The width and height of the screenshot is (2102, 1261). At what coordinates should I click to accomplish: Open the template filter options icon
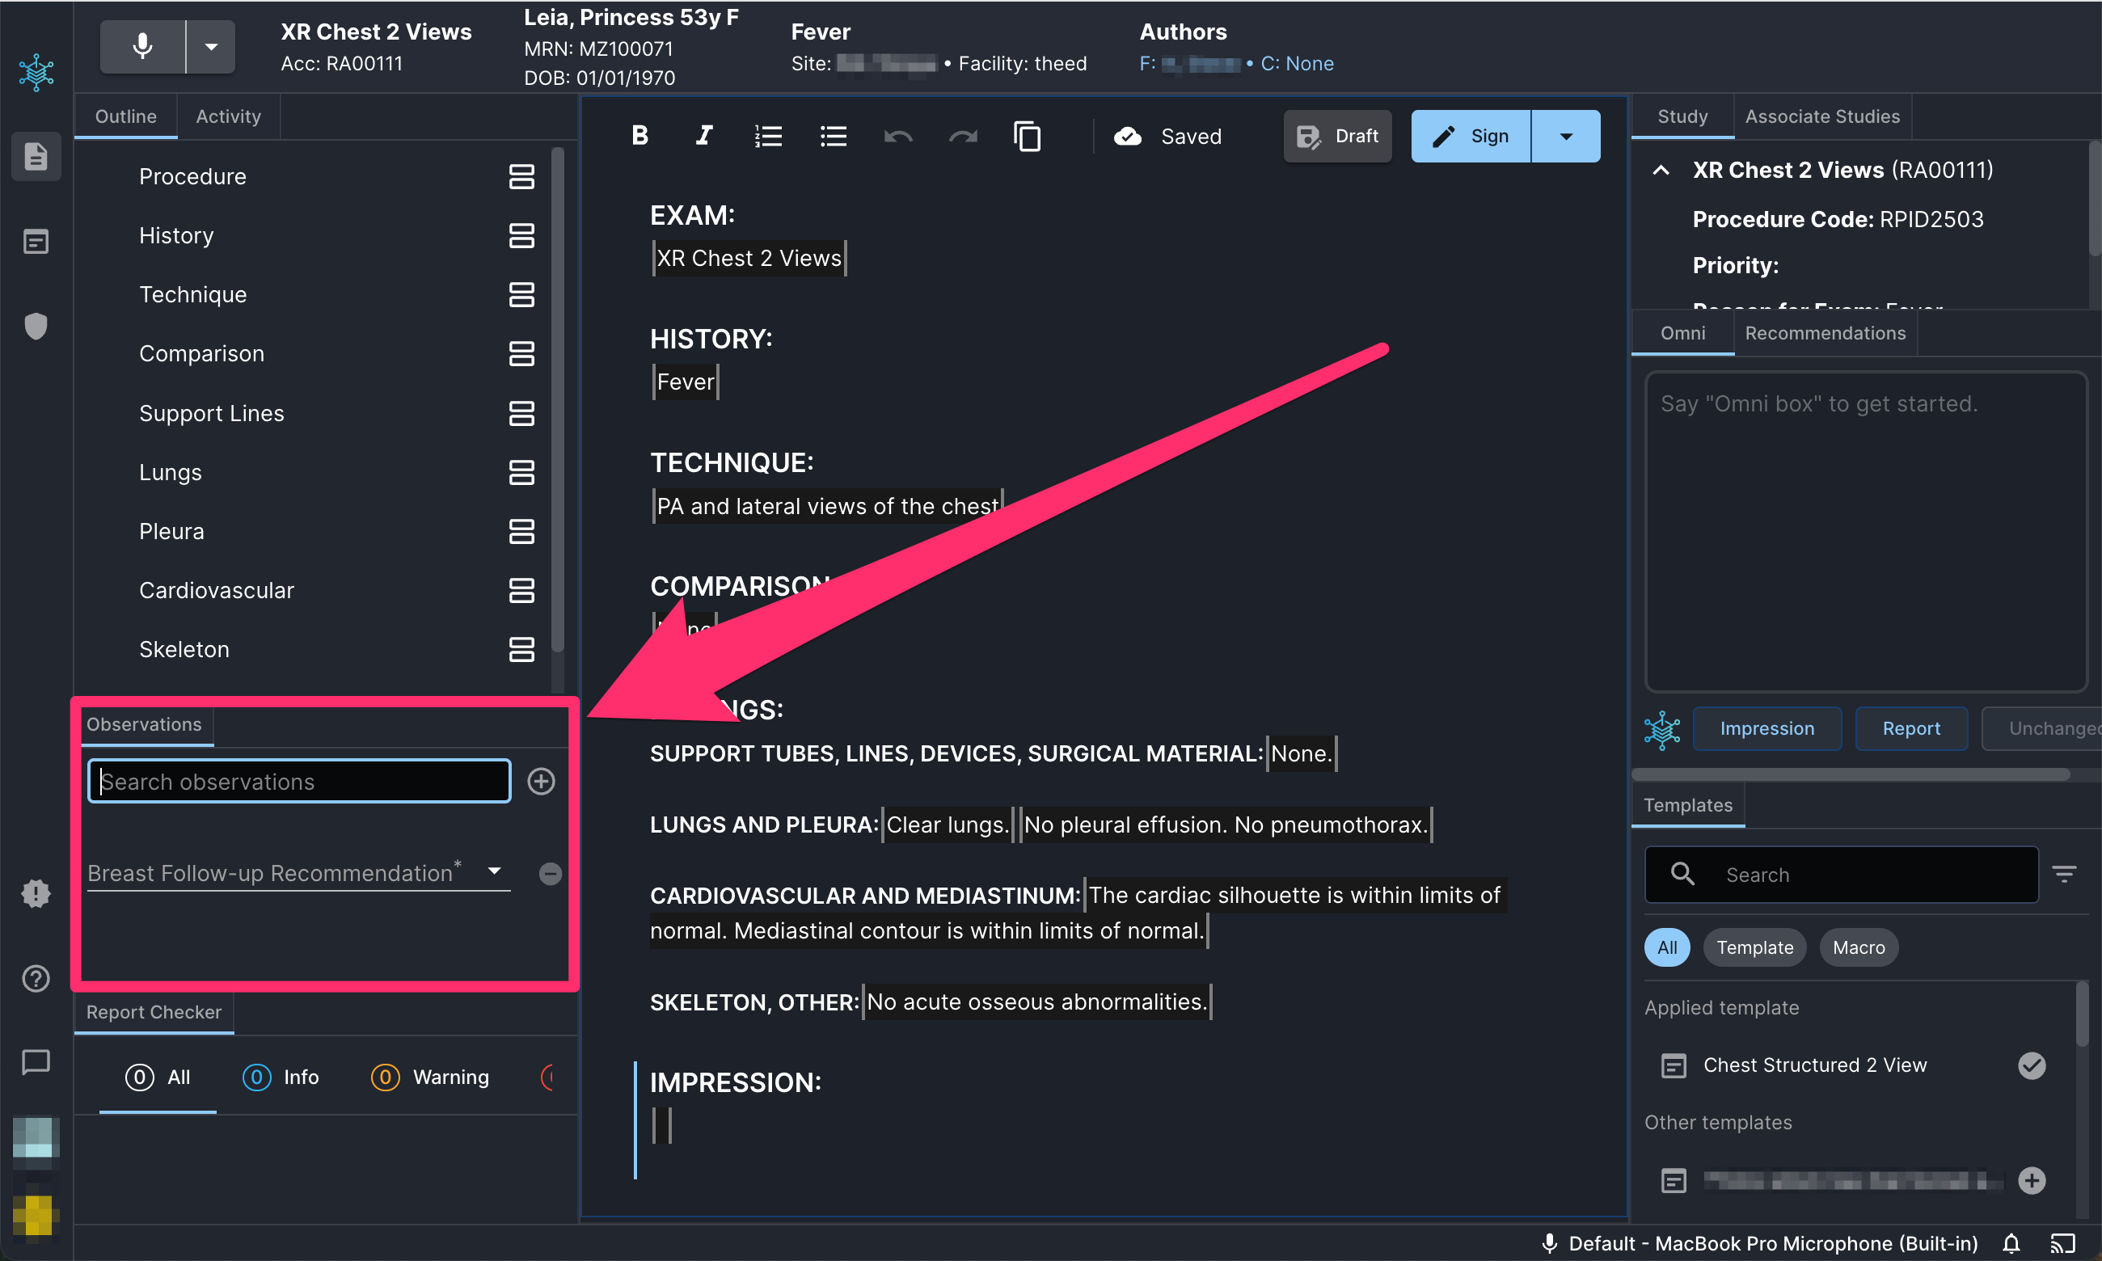tap(2065, 875)
